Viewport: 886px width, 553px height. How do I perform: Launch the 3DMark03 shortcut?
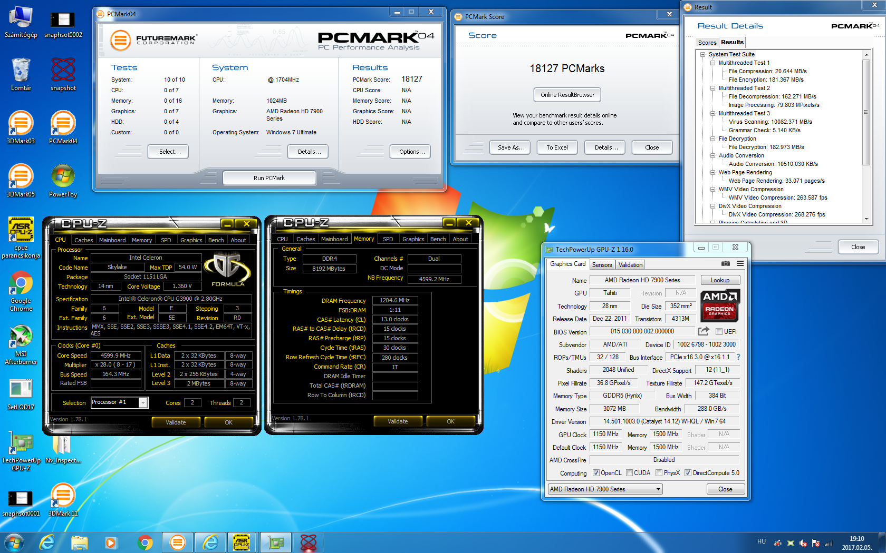(x=21, y=128)
